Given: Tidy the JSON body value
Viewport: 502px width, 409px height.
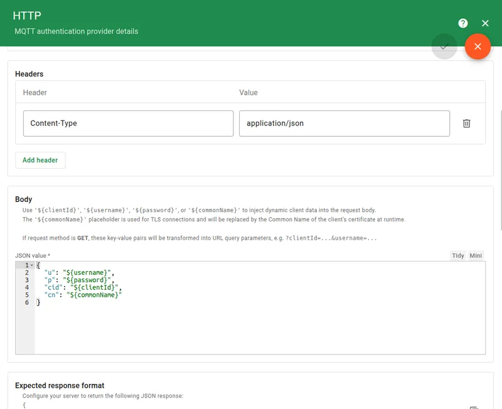Looking at the screenshot, I should (458, 255).
